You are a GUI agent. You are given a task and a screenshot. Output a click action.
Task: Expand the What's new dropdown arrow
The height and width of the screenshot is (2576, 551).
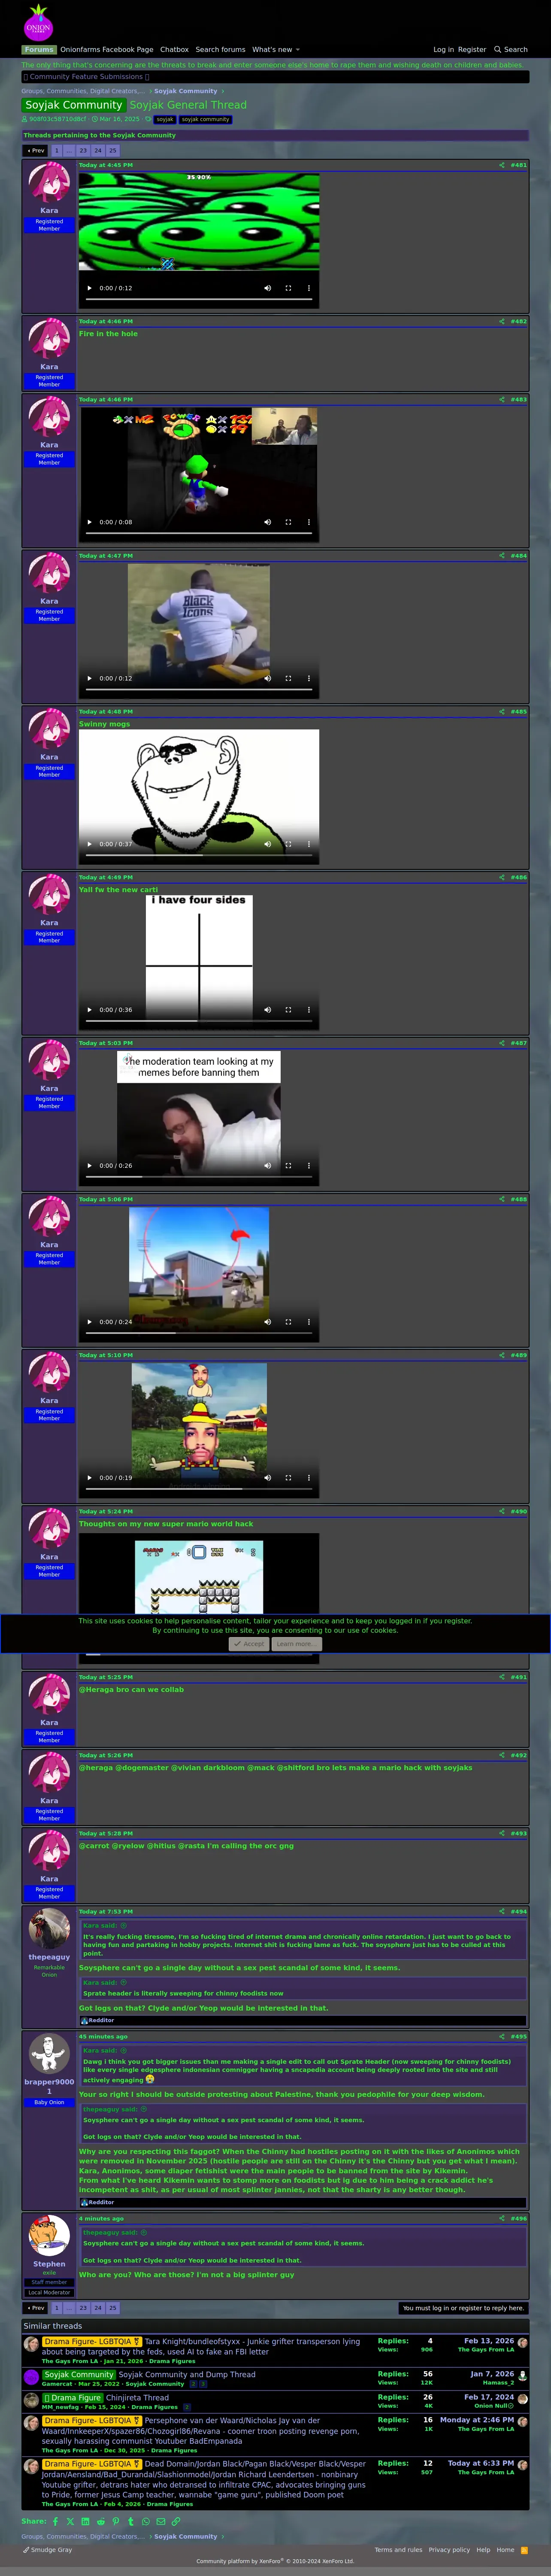click(x=297, y=49)
